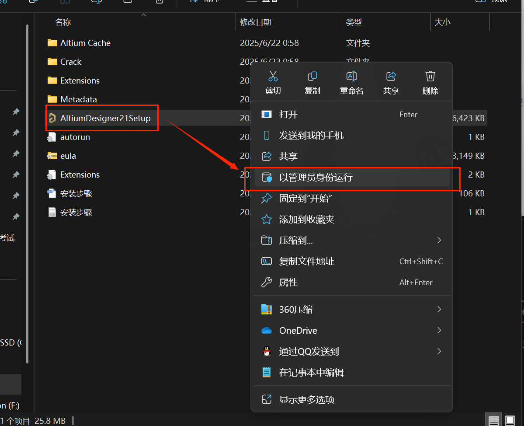Click the navigation pane scrollbar
524x426 pixels.
[x=27, y=194]
